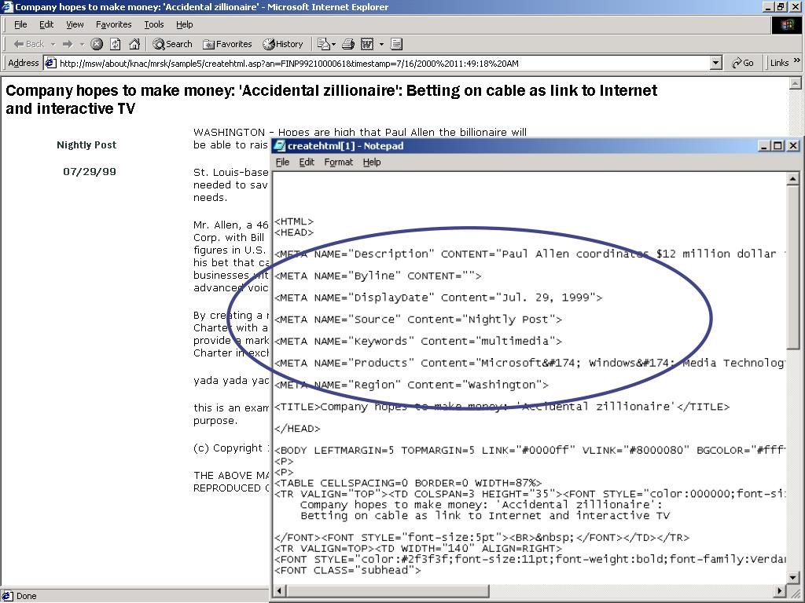Click the FONT CLASS="subhead" line
The height and width of the screenshot is (603, 805).
tap(347, 570)
